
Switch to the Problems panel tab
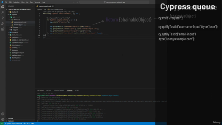pos(41,90)
